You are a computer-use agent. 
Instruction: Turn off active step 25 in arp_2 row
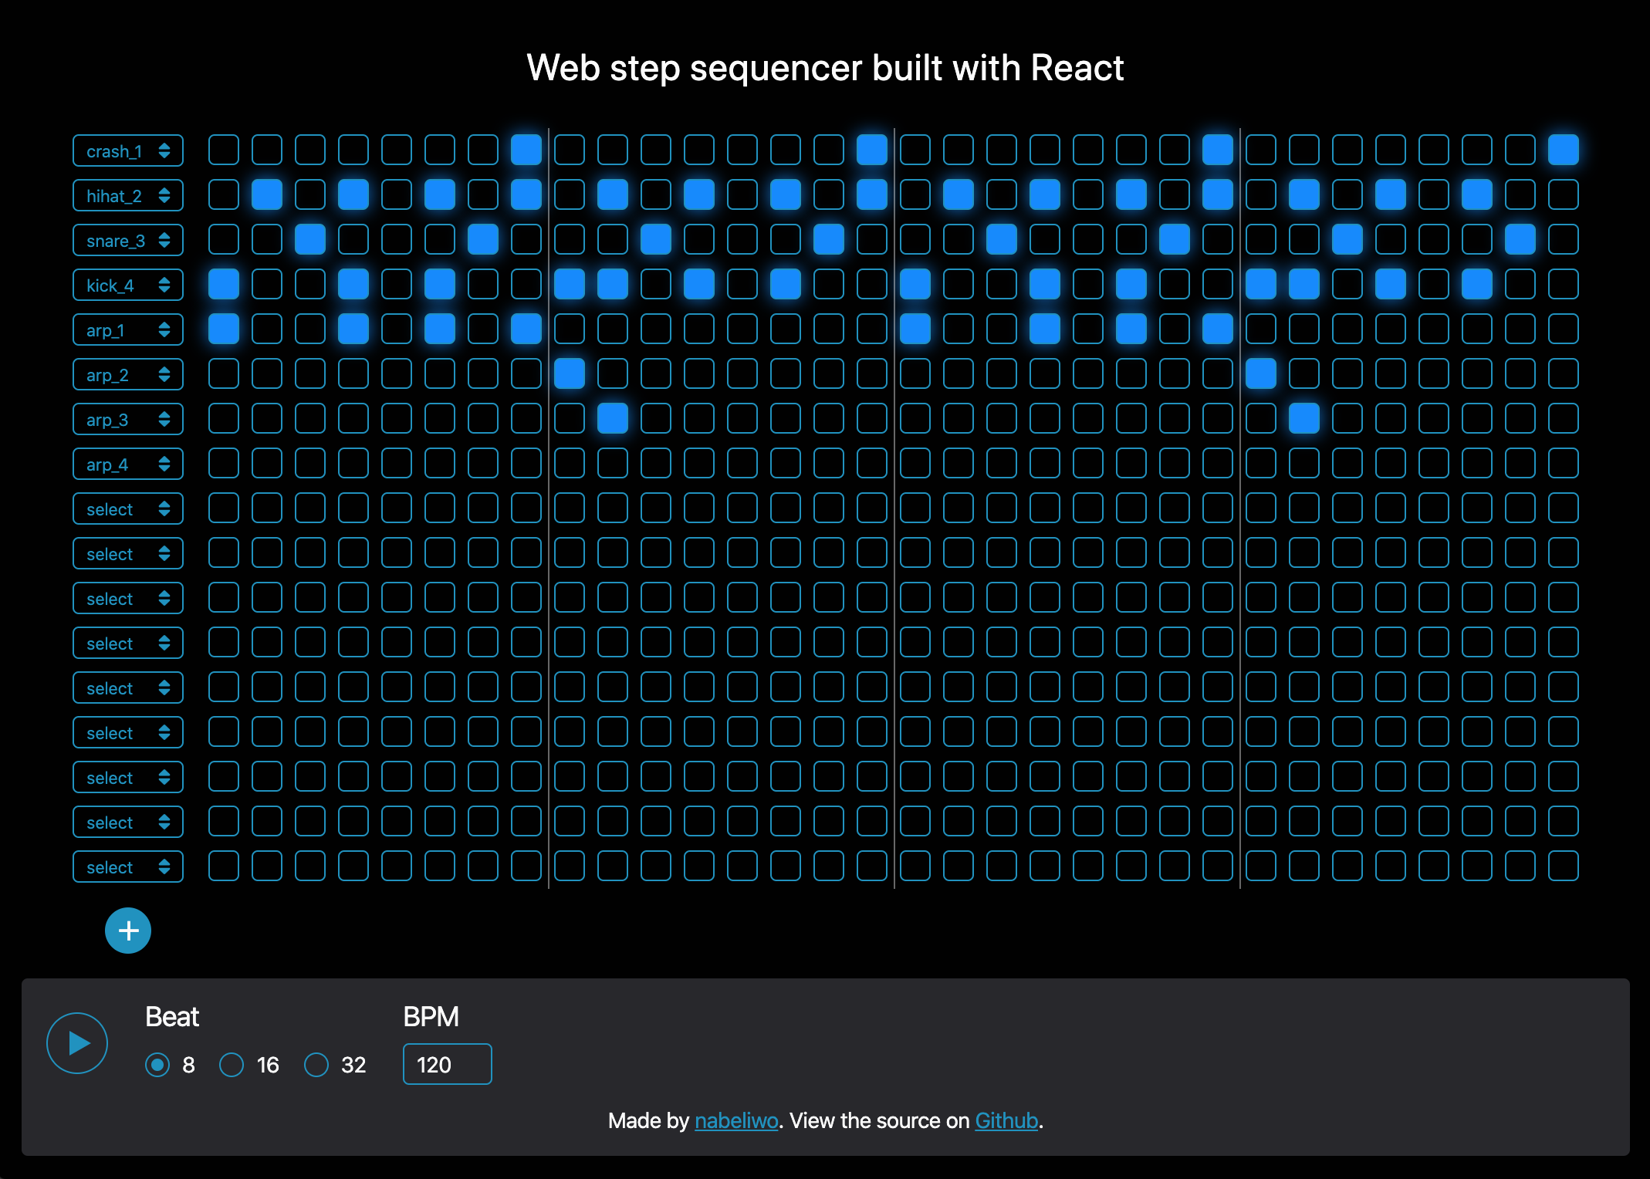coord(1261,373)
